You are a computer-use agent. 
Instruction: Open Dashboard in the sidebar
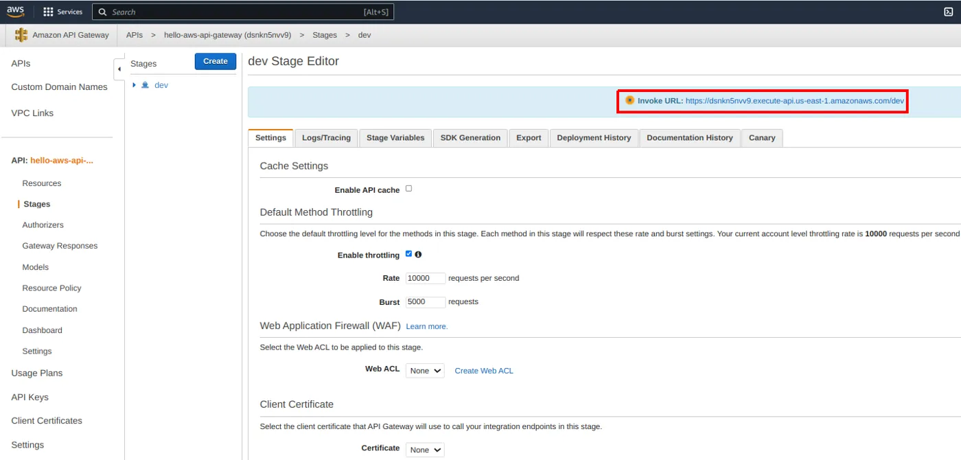[x=42, y=330]
